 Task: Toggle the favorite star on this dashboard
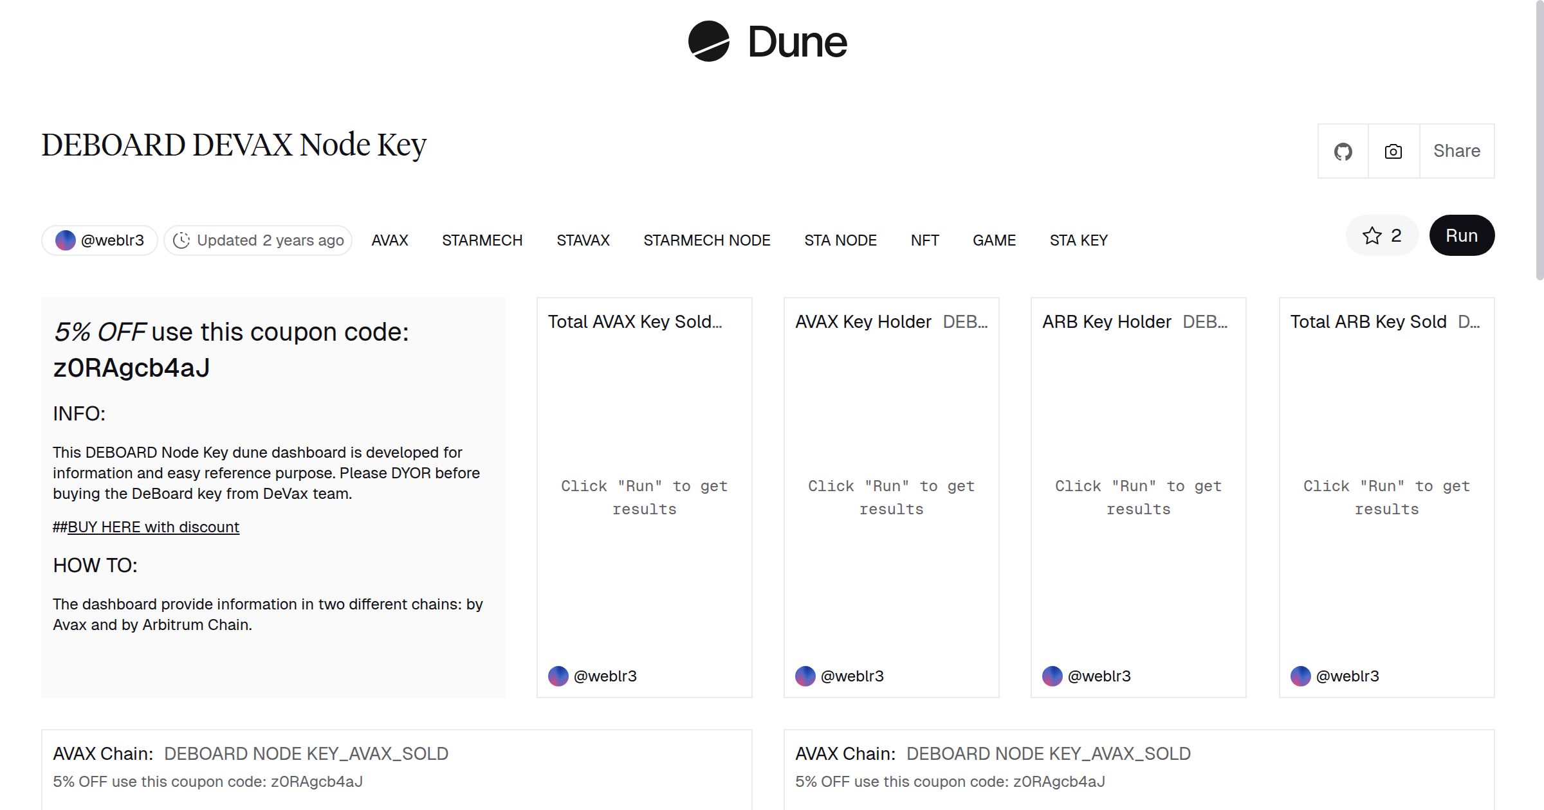point(1374,235)
